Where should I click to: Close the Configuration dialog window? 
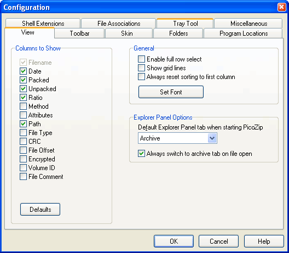[x=282, y=7]
